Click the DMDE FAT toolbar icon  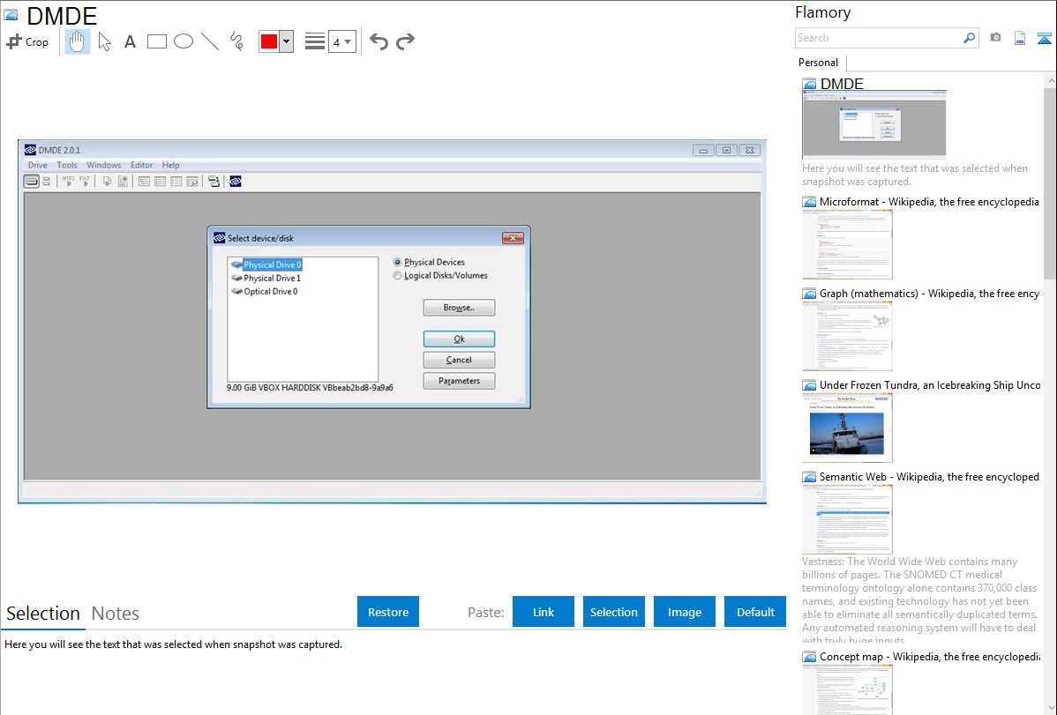(85, 182)
